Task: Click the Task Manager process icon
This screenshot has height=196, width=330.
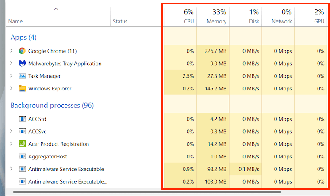Action: (x=22, y=76)
